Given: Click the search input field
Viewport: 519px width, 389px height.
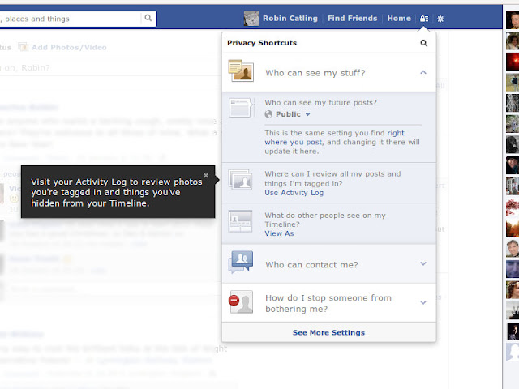Looking at the screenshot, I should 71,19.
